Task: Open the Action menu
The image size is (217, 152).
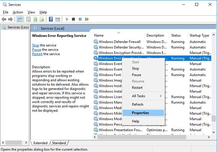Action: [x=18, y=12]
